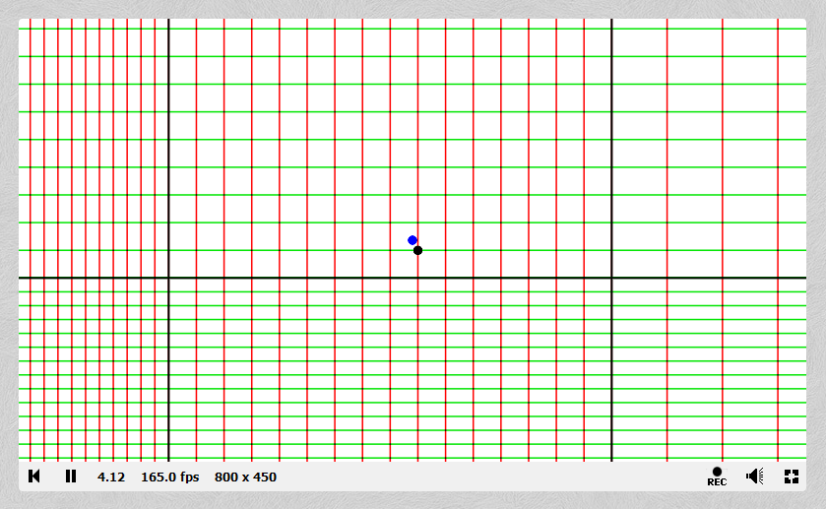The height and width of the screenshot is (509, 826).
Task: Enter fullscreen mode using expand icon
Action: point(791,477)
